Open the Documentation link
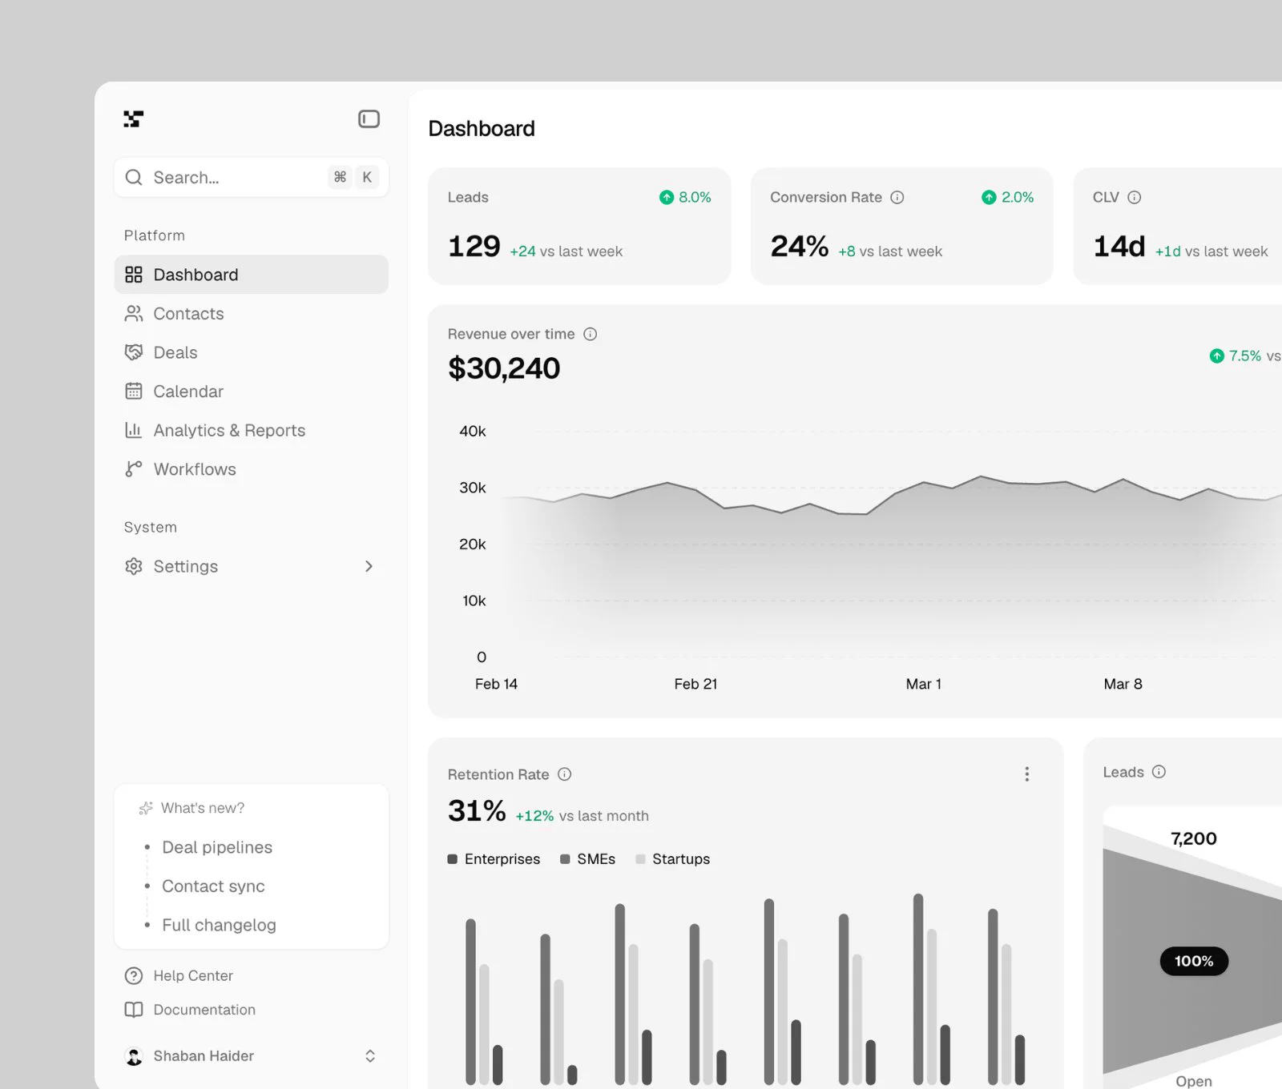1282x1089 pixels. 204,1010
